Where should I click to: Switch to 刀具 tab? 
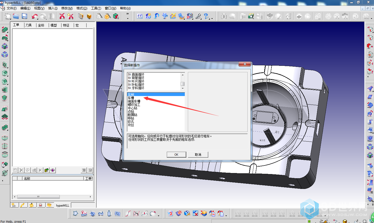coord(29,25)
